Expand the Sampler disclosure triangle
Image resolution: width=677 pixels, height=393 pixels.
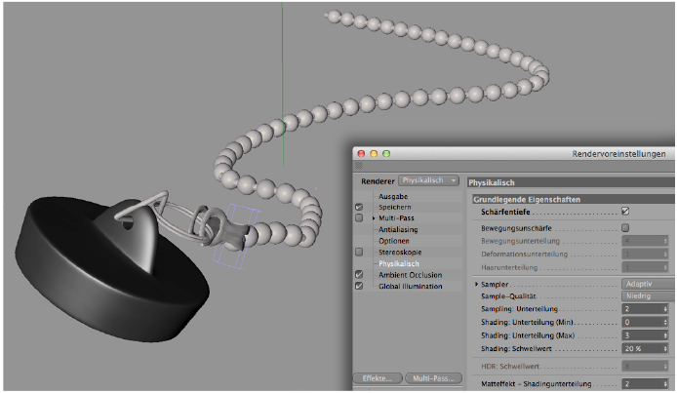tap(477, 284)
